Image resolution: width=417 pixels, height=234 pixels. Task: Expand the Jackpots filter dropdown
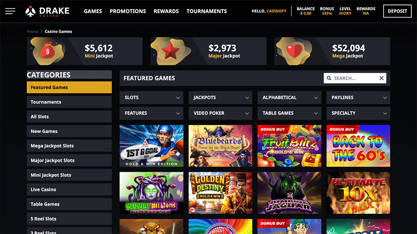pos(220,97)
